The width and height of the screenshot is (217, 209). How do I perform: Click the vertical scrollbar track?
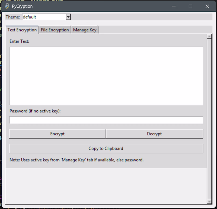click(209, 119)
